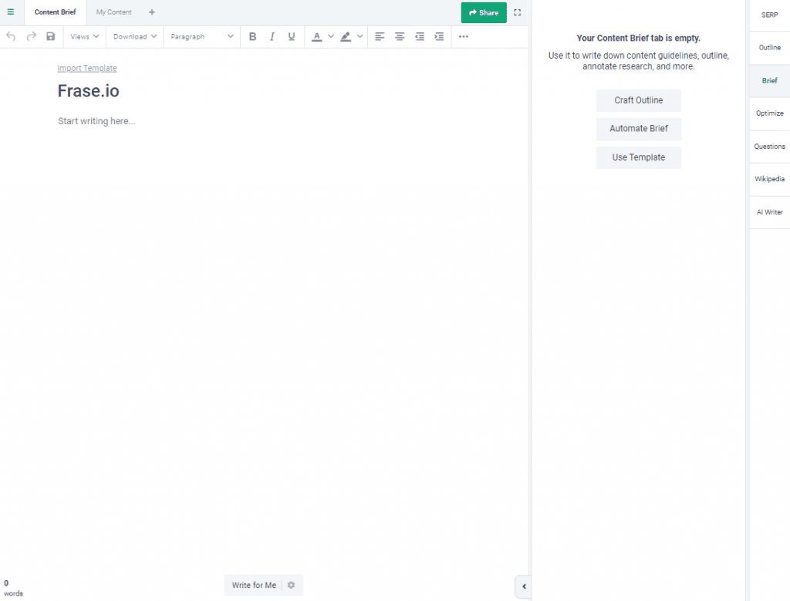This screenshot has width=790, height=601.
Task: Undo the last edit
Action: click(x=11, y=36)
